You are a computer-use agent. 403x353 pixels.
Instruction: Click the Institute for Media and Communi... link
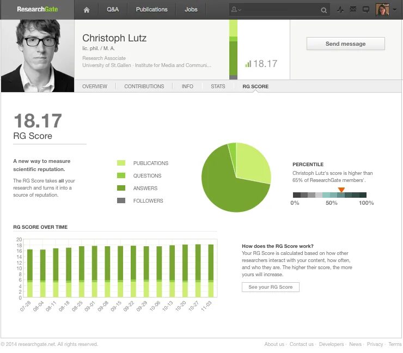click(x=173, y=65)
